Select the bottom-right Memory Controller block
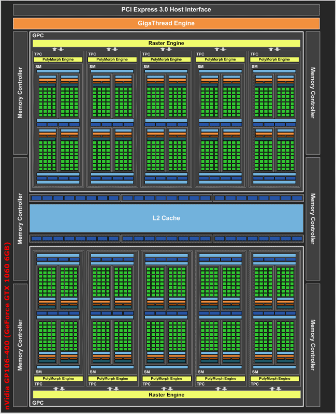Viewport: 336px width, 414px height. (x=312, y=345)
